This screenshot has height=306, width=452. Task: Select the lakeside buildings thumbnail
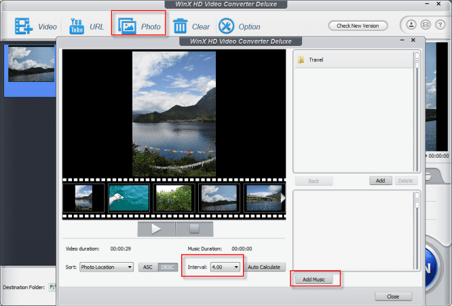click(264, 198)
